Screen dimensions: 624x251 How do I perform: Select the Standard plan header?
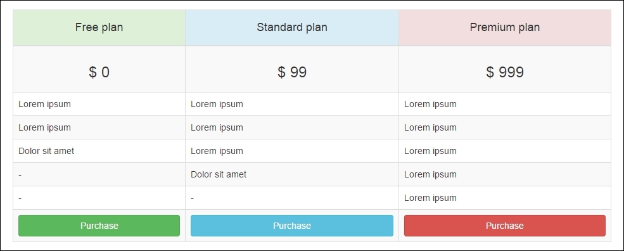(291, 27)
